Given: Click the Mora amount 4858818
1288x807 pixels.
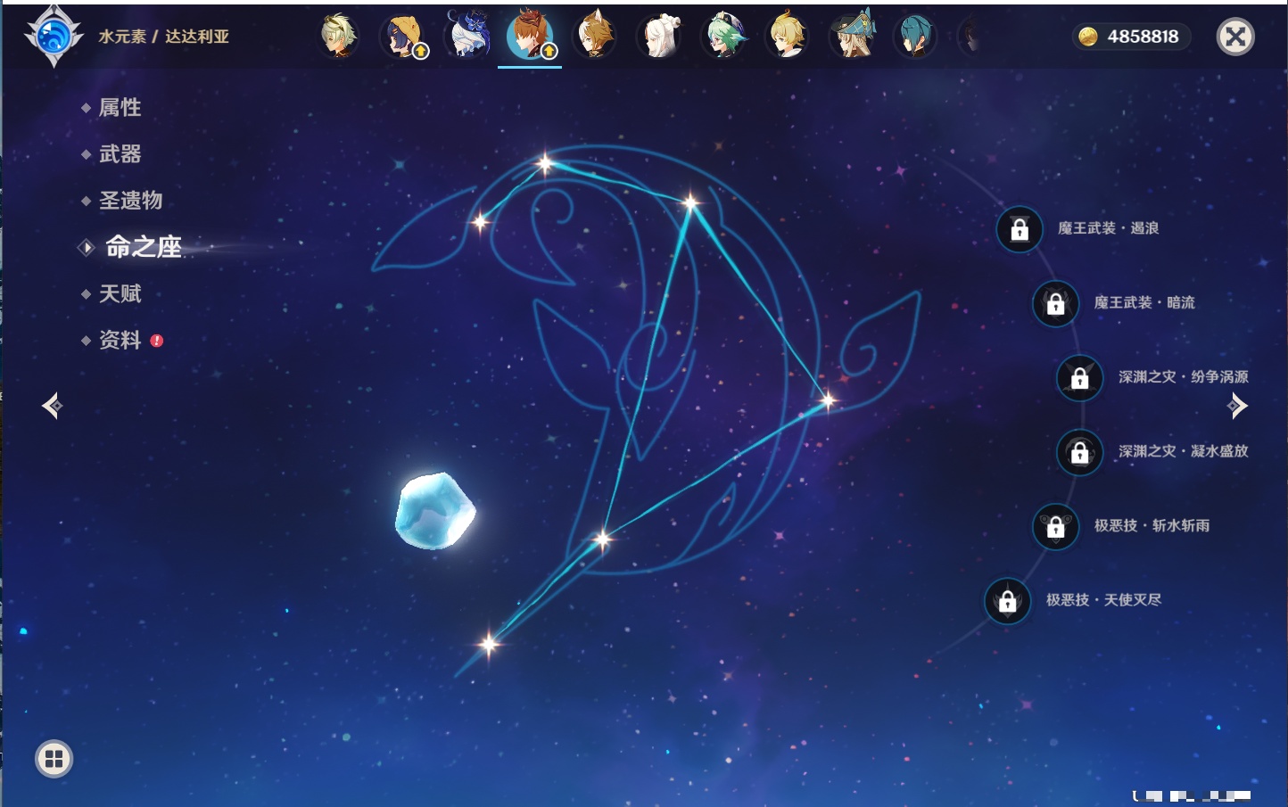Looking at the screenshot, I should [1143, 37].
